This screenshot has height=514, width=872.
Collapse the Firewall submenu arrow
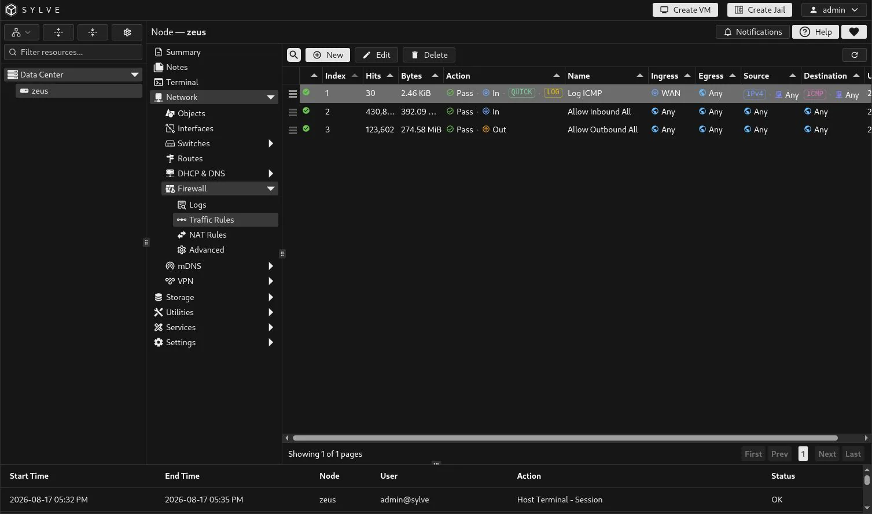(x=270, y=188)
